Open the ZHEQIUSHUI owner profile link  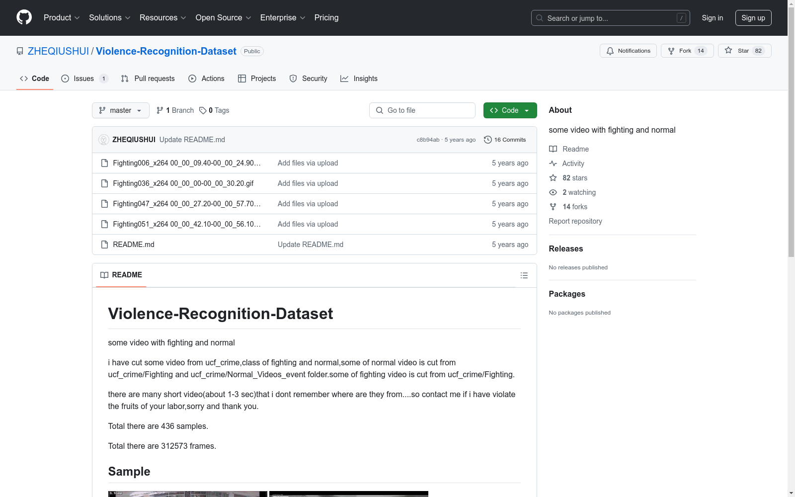tap(58, 51)
